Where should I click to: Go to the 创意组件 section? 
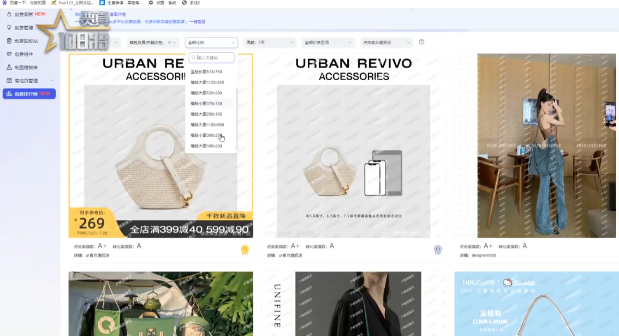(23, 54)
